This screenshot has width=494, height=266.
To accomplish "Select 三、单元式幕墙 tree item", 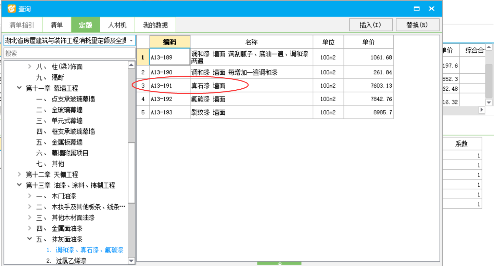I will (x=59, y=121).
